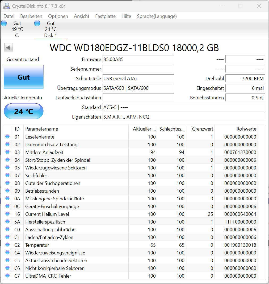The image size is (269, 284).
Task: Click status orb of Nicht korrigierbare Sektoren row
Action: point(7,268)
